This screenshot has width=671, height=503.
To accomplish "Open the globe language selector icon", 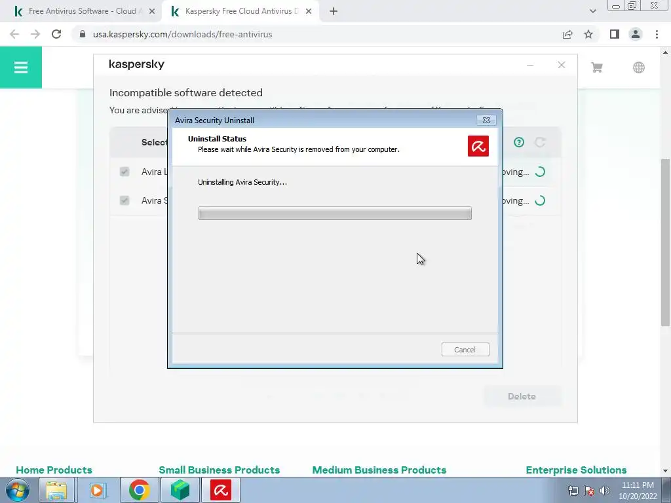I will point(638,67).
